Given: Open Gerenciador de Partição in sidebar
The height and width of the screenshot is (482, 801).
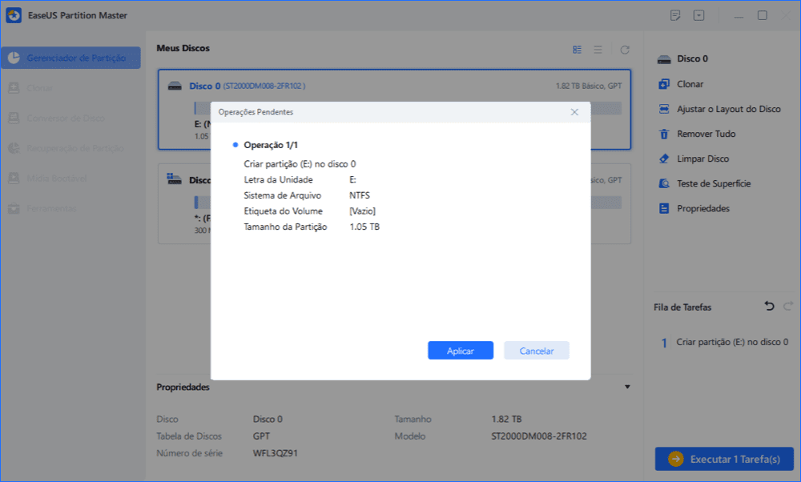Looking at the screenshot, I should coord(70,58).
